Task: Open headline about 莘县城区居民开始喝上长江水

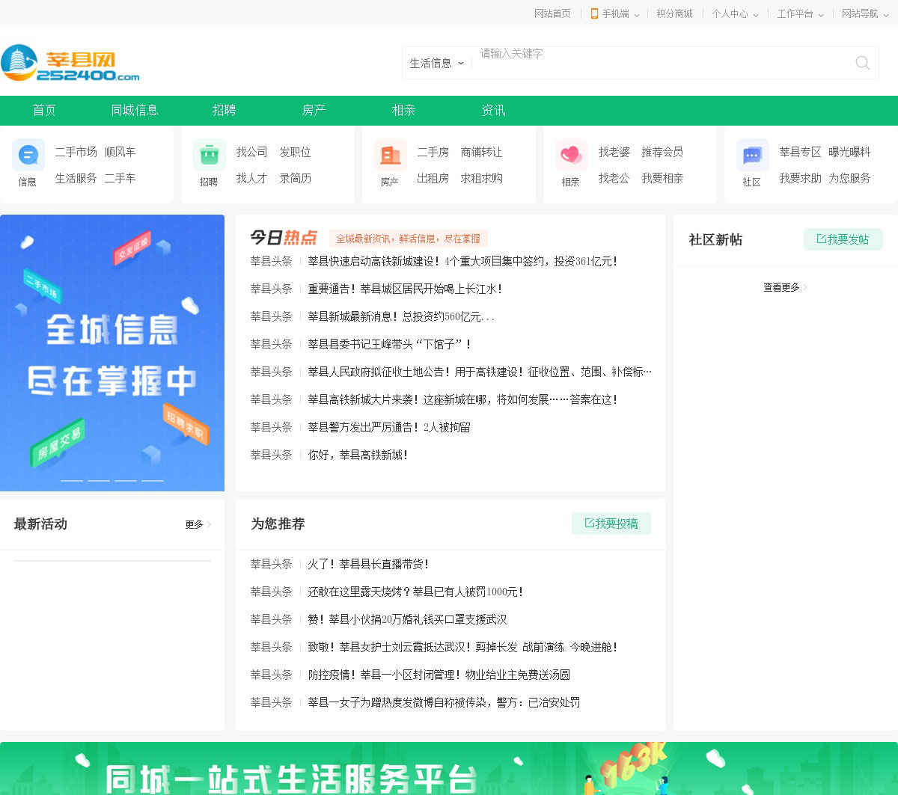Action: click(x=405, y=289)
